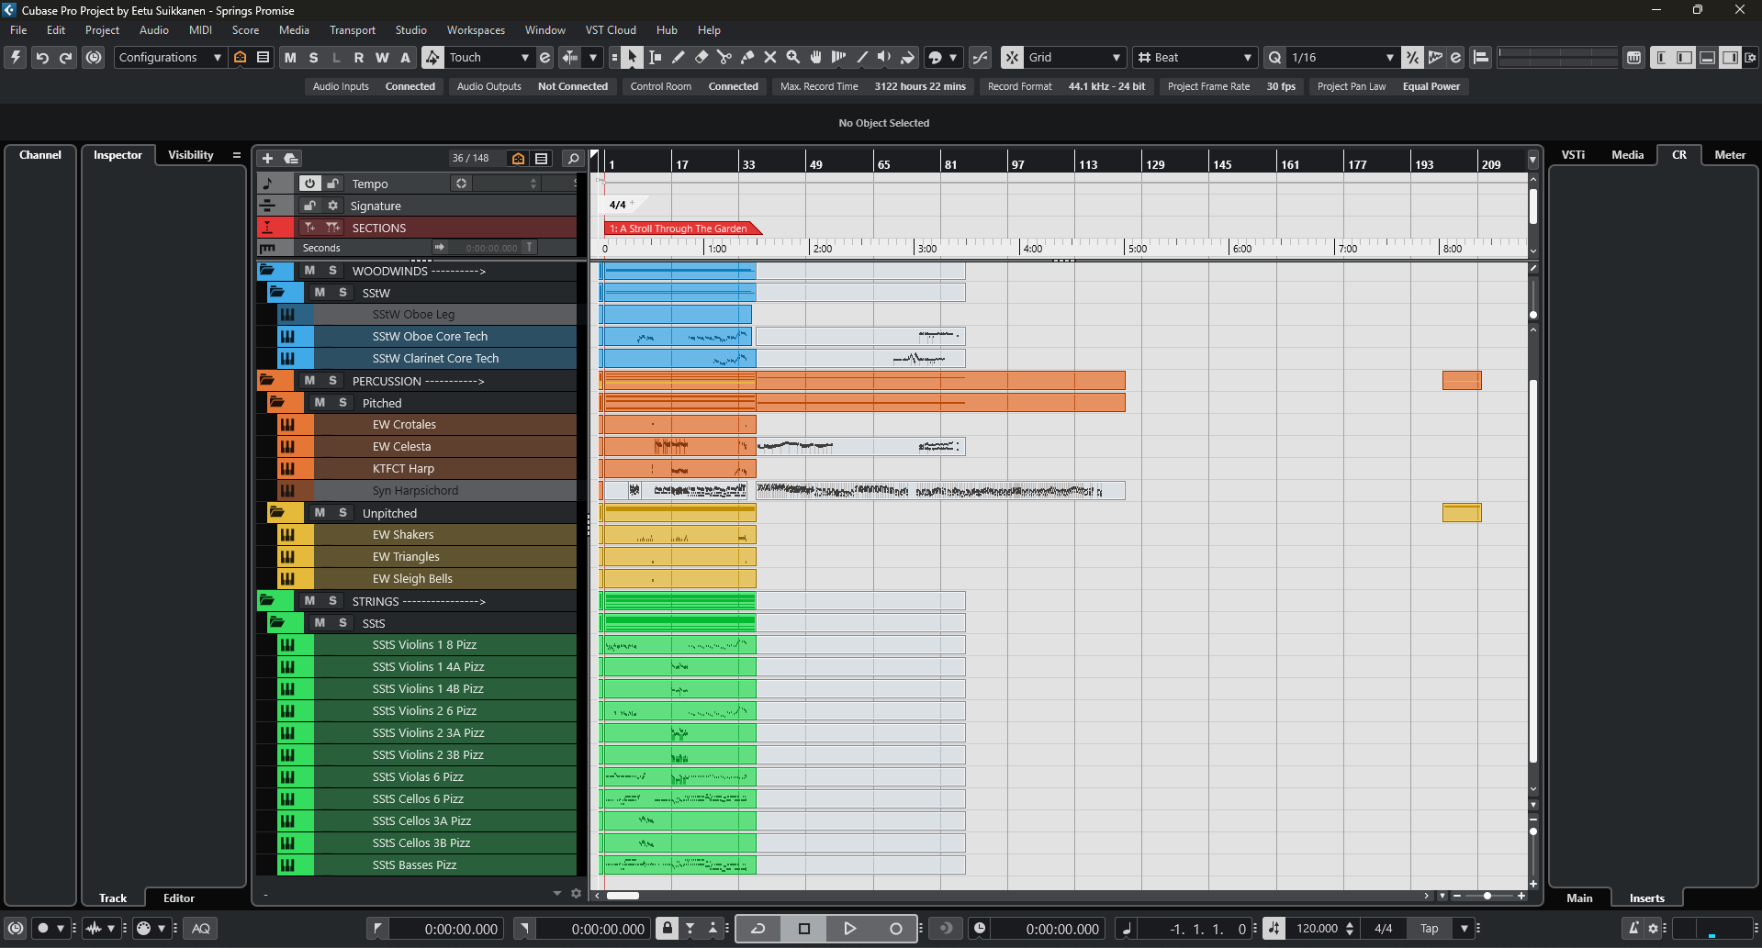Click Project Frame Rate 30 fps

[1231, 86]
